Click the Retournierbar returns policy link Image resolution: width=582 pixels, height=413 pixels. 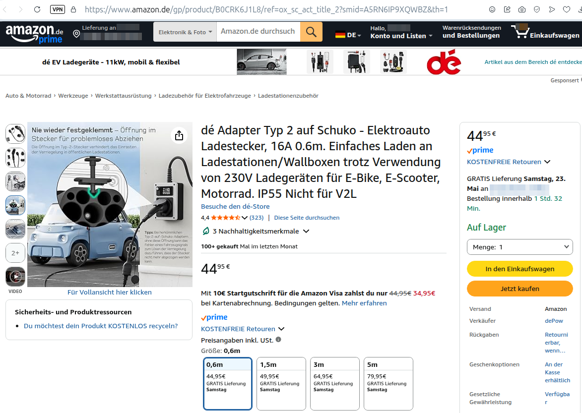(556, 343)
